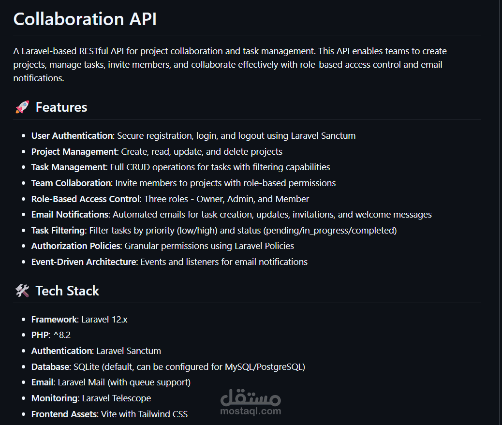
Task: Click the rocket emoji beside Features
Action: coord(22,107)
